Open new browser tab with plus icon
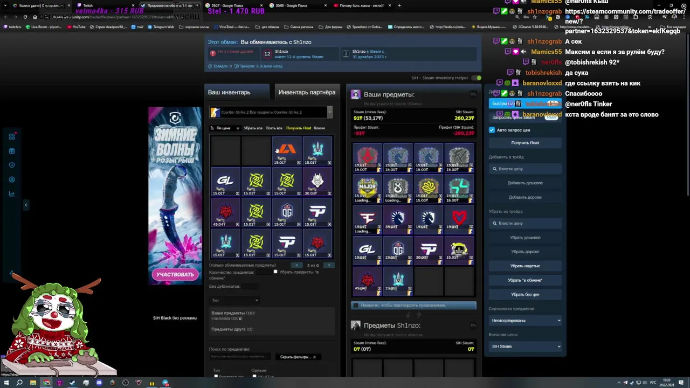690x388 pixels. click(x=399, y=5)
